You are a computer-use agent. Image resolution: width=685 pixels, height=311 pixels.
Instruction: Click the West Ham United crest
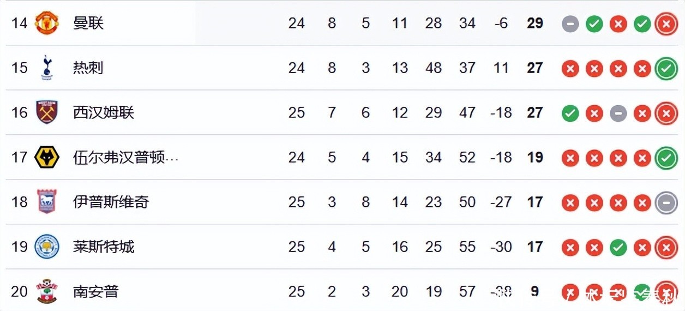(x=46, y=113)
